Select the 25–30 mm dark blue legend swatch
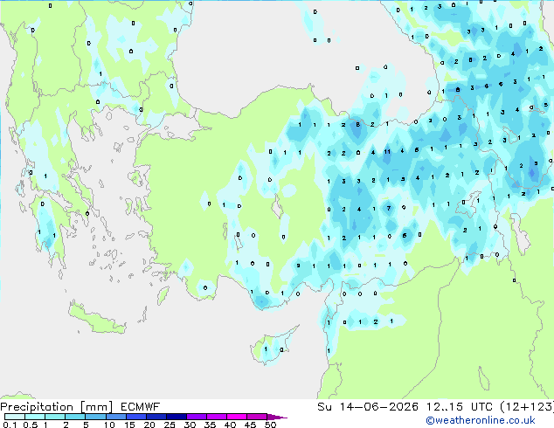 click(176, 417)
